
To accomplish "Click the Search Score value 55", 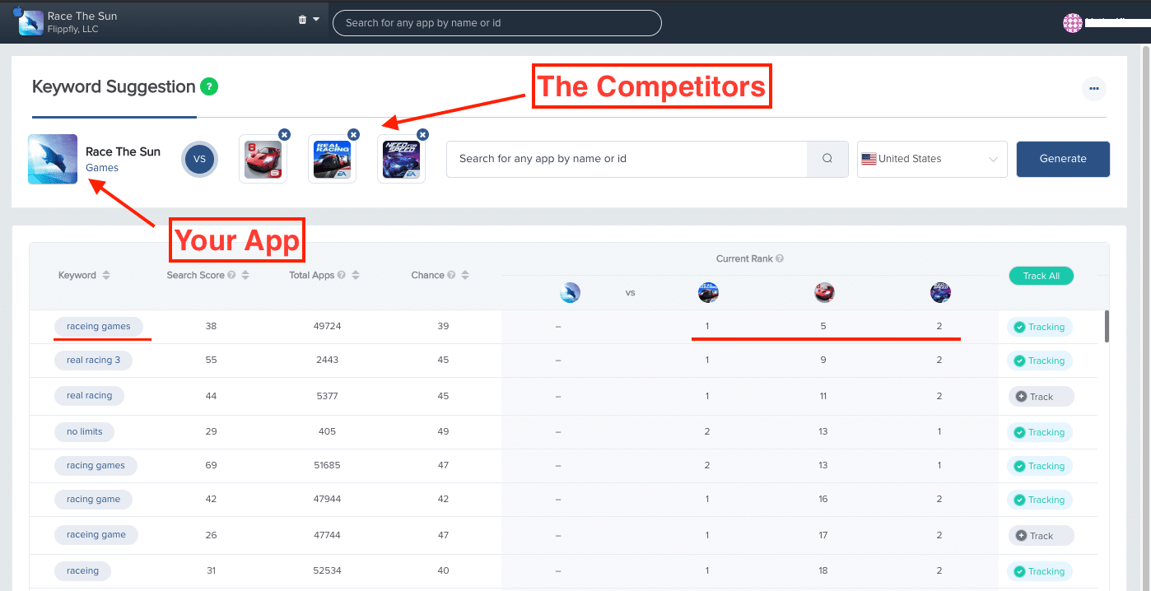I will (211, 361).
